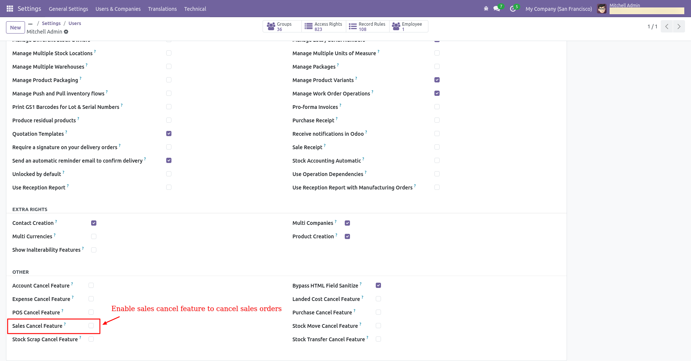Open the Groups stat button
Viewport: 691px width, 361px height.
pos(282,26)
